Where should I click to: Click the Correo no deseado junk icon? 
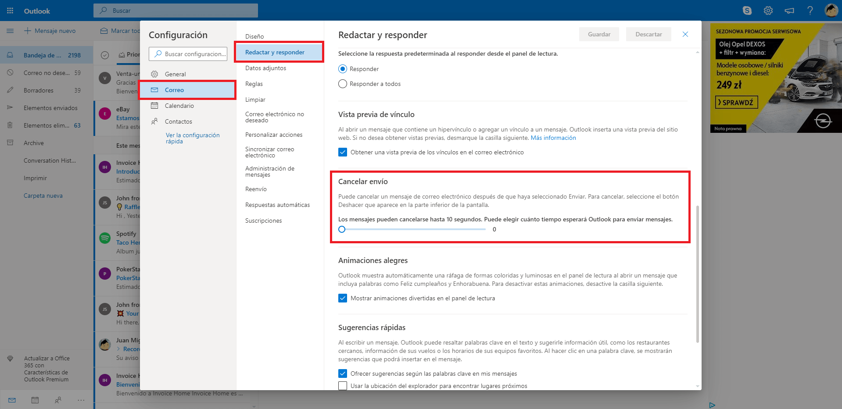point(10,73)
